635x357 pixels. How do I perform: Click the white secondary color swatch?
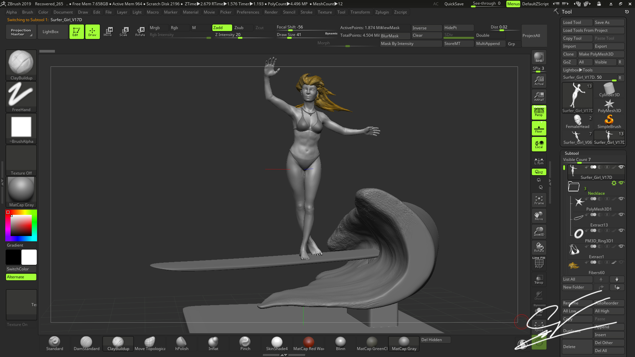(29, 257)
